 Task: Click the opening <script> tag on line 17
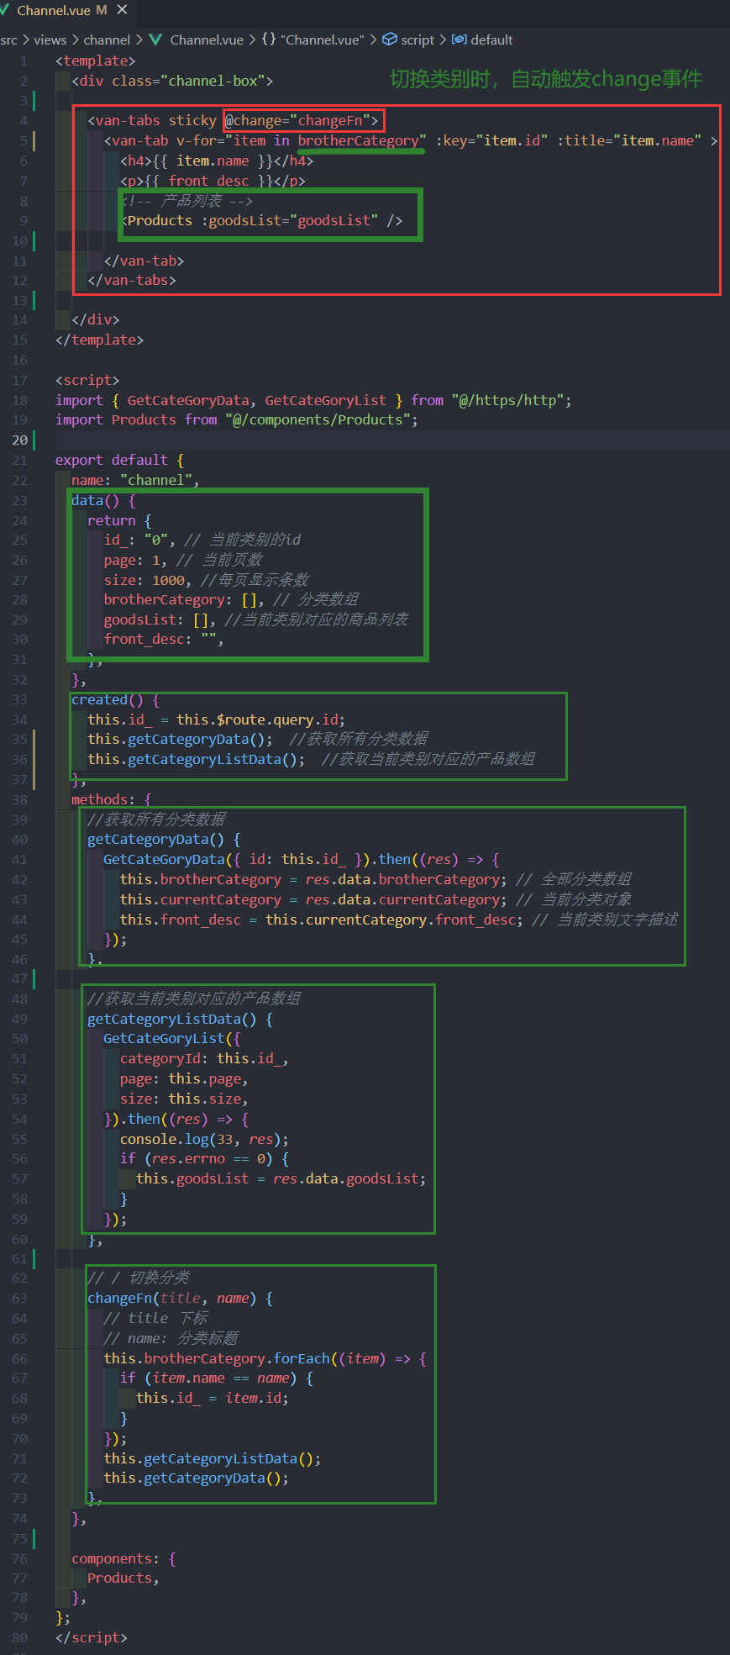coord(87,380)
